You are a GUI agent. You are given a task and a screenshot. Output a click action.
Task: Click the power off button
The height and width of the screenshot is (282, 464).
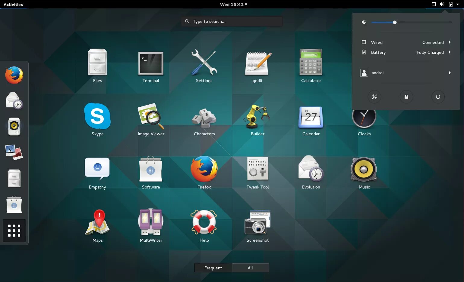click(x=438, y=97)
